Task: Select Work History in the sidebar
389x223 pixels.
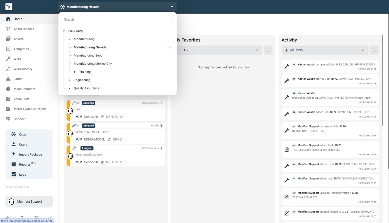Action: point(23,69)
